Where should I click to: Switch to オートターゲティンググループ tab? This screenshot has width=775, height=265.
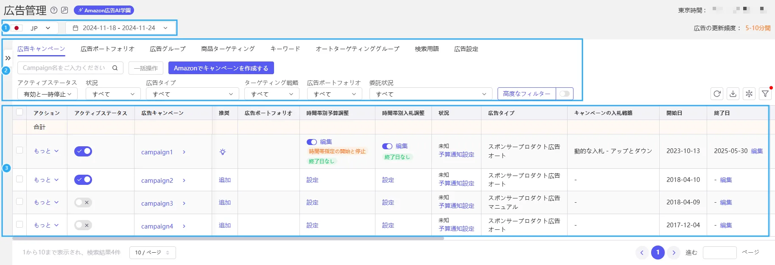[358, 49]
